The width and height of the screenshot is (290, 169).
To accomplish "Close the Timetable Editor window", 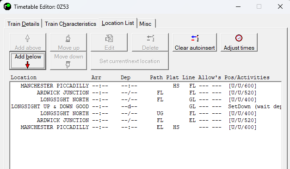I will (280, 6).
